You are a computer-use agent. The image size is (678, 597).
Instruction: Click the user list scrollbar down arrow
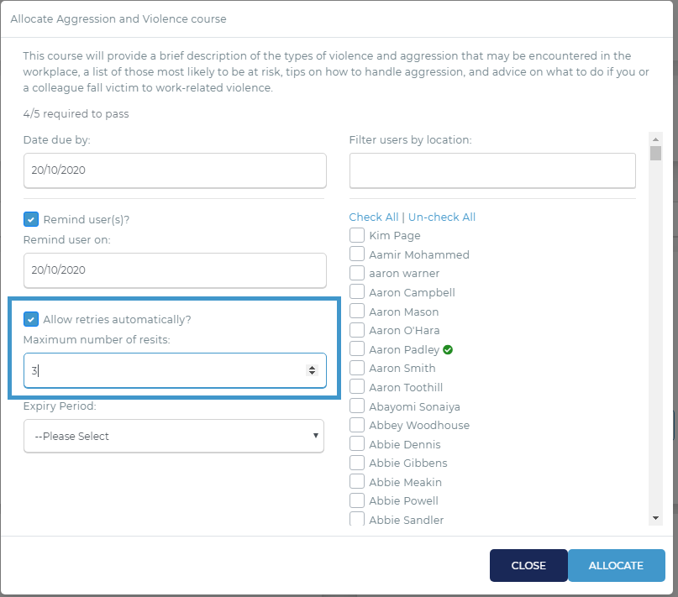pyautogui.click(x=655, y=518)
